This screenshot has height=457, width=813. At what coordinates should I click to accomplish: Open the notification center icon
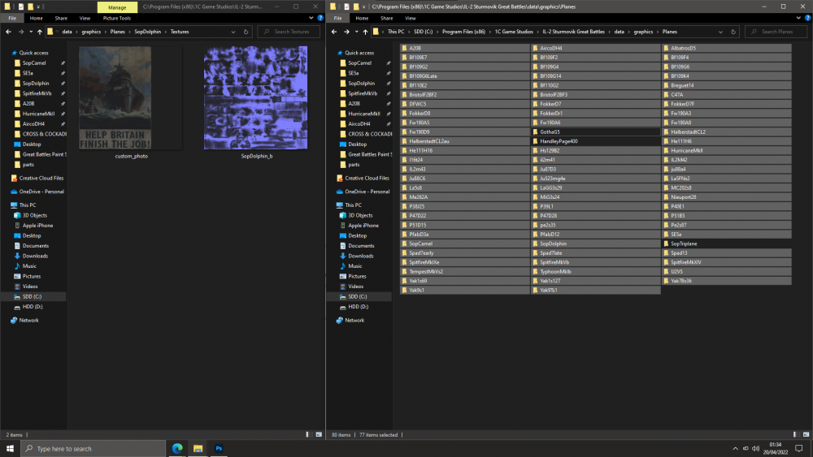[800, 448]
